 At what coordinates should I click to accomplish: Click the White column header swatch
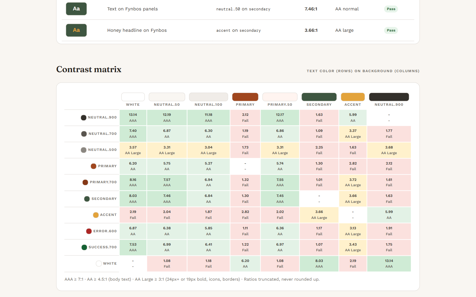(133, 97)
